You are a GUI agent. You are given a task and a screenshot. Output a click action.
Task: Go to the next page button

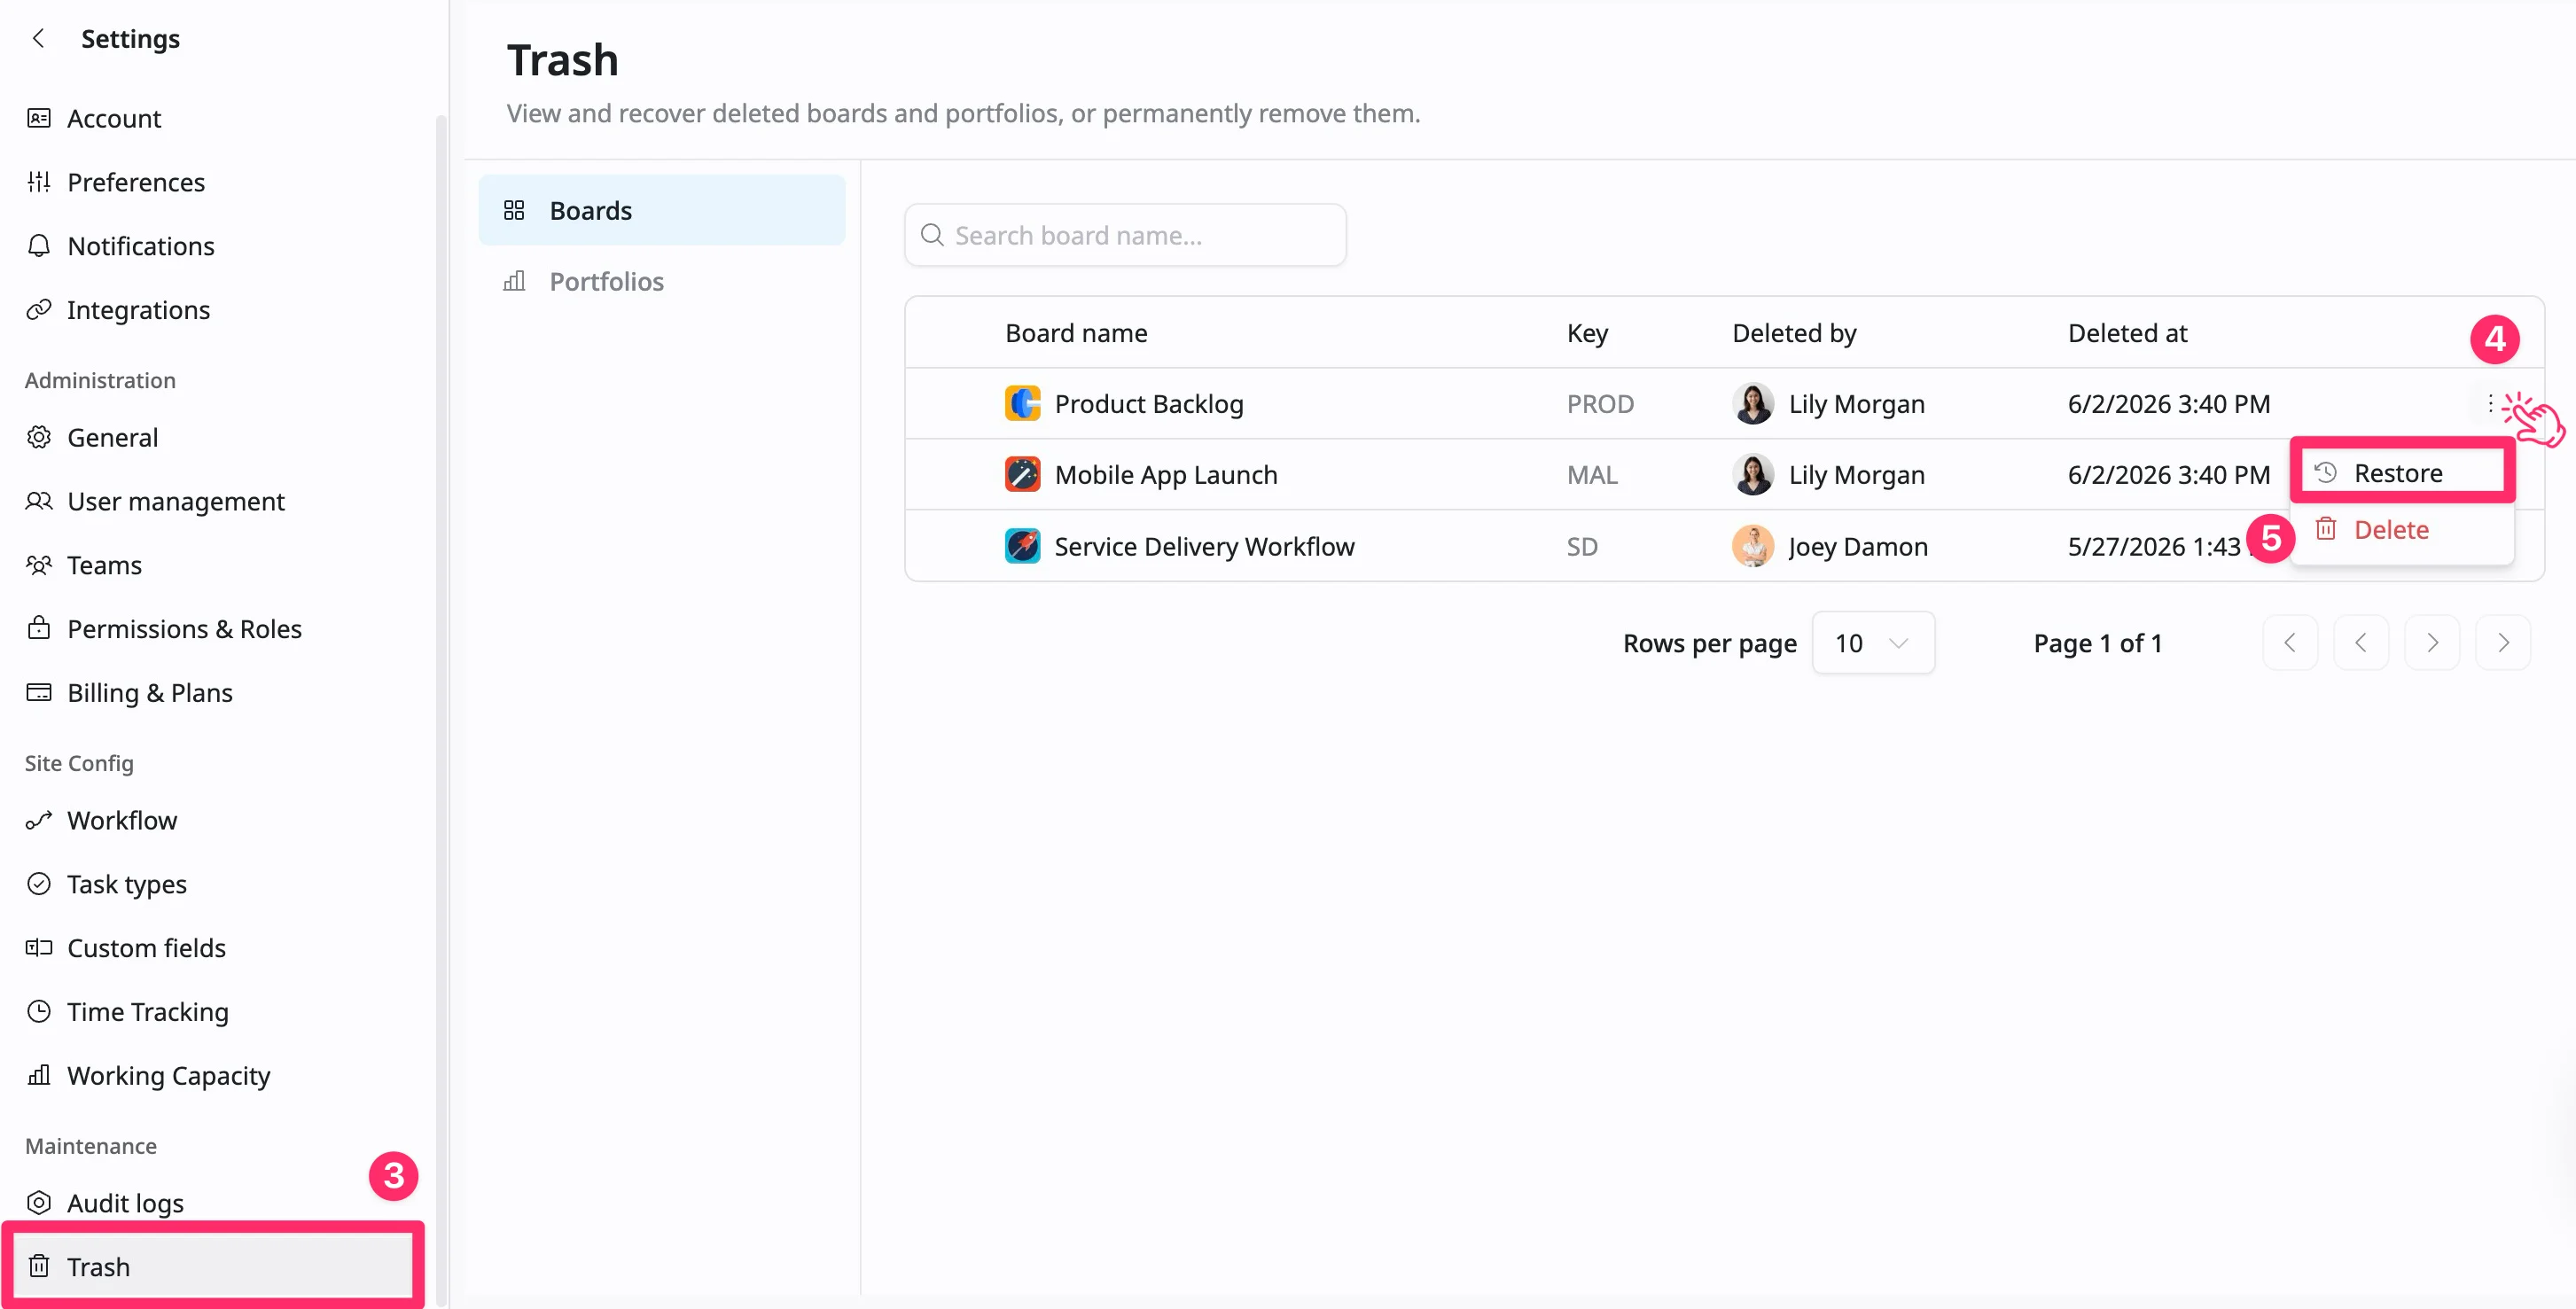[2432, 643]
